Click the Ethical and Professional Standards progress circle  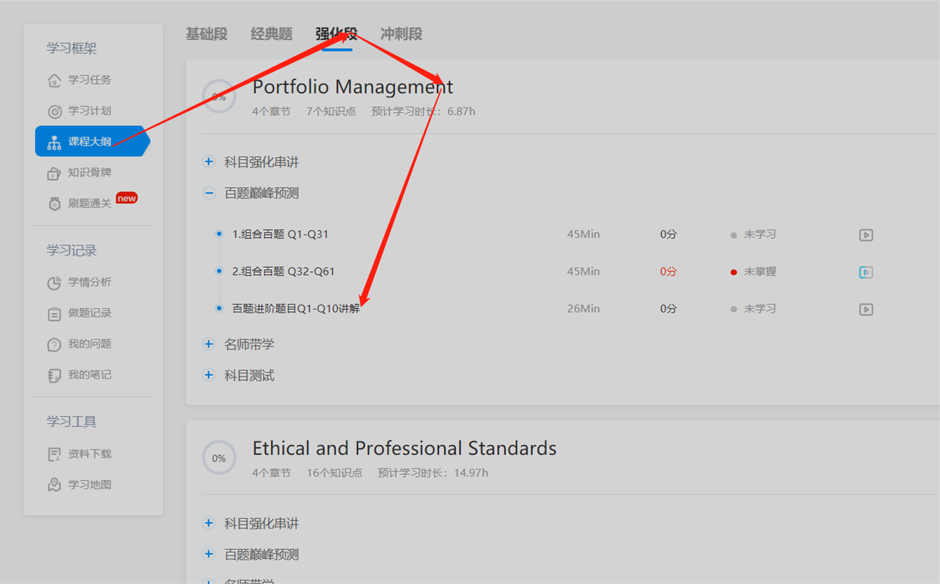click(219, 458)
